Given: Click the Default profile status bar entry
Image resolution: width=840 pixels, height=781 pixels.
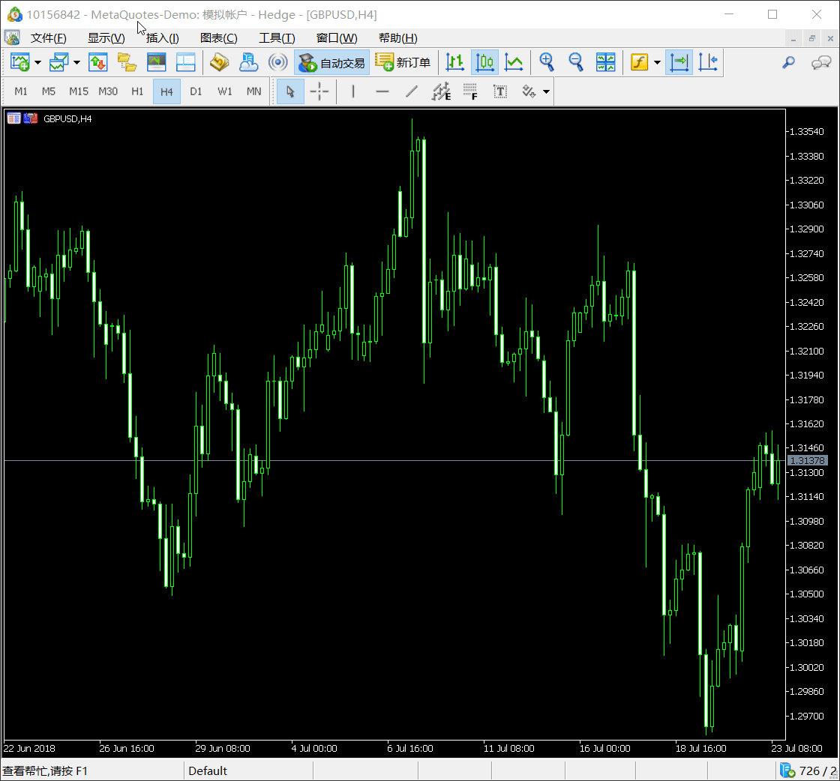Looking at the screenshot, I should pos(208,771).
